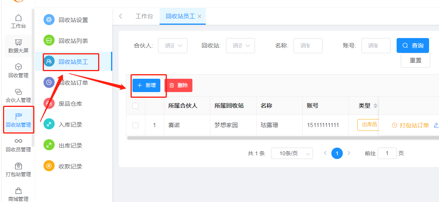Click the 前往 page number input
The width and height of the screenshot is (439, 202).
click(x=387, y=153)
